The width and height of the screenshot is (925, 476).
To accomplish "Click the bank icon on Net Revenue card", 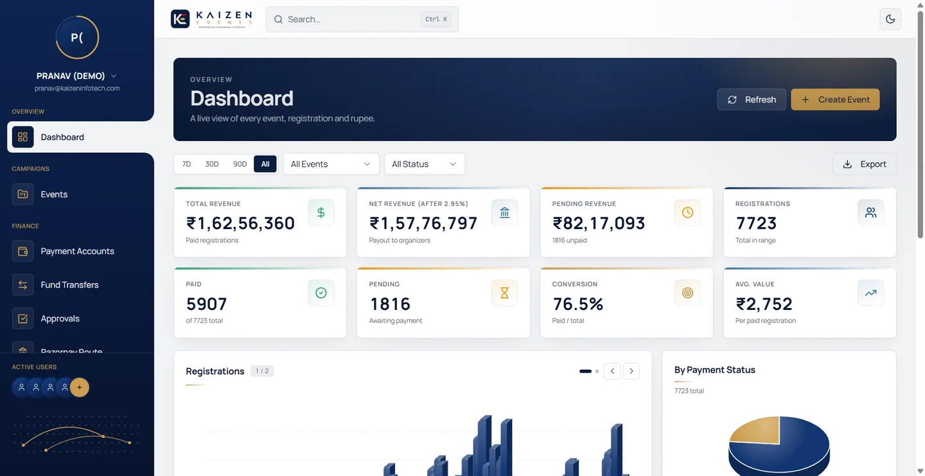I will (504, 212).
